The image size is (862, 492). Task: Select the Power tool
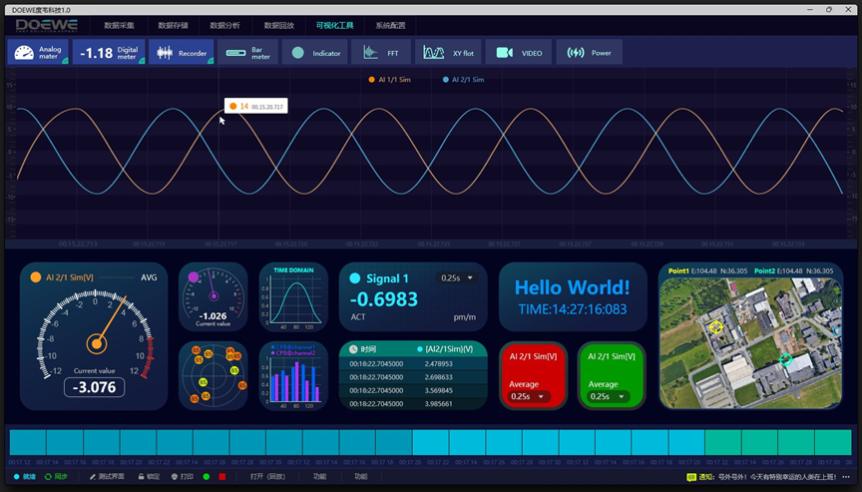[x=589, y=53]
